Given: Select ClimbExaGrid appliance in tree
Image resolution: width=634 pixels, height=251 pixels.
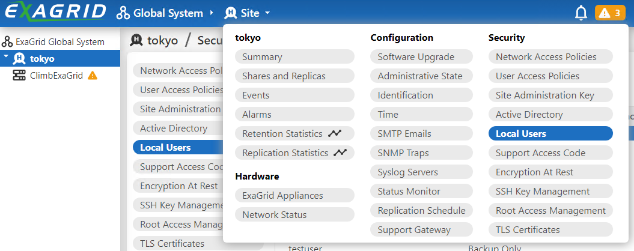Looking at the screenshot, I should click(56, 75).
